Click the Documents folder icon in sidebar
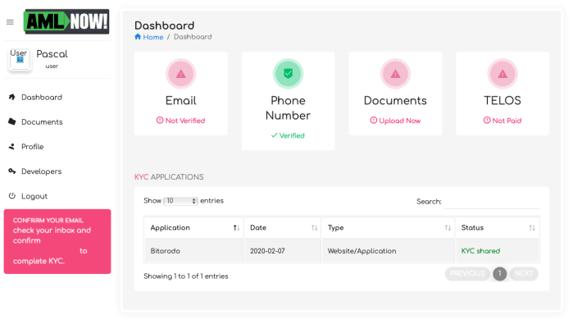This screenshot has height=329, width=582. (x=11, y=121)
